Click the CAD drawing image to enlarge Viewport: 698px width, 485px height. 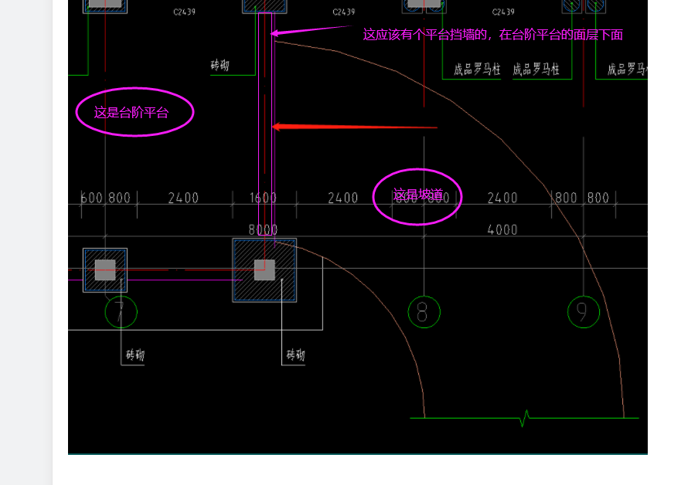coord(358,227)
